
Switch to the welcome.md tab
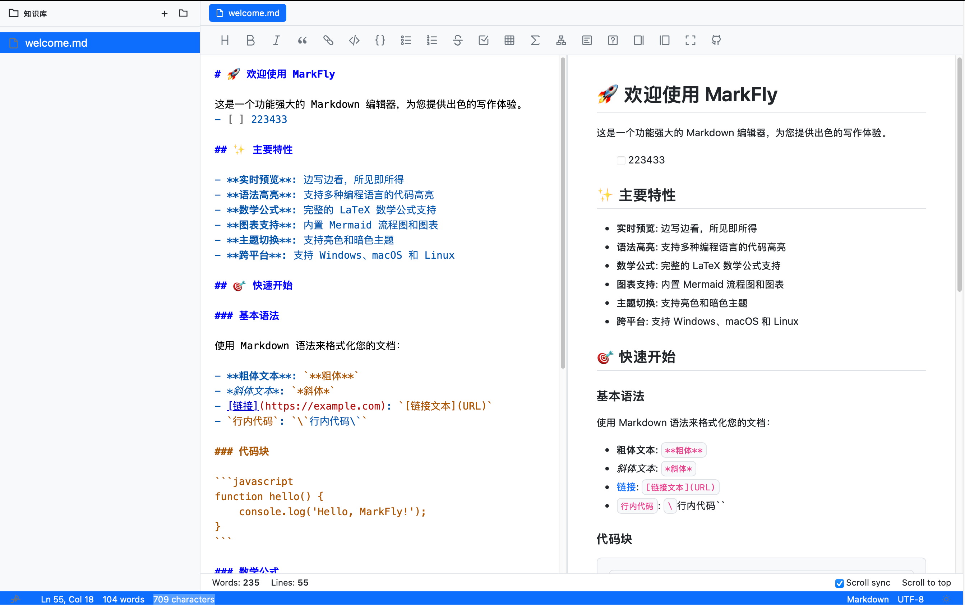pyautogui.click(x=248, y=13)
